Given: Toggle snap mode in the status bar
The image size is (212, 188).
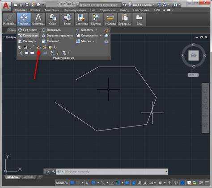Looking at the screenshot, I should 78,183.
